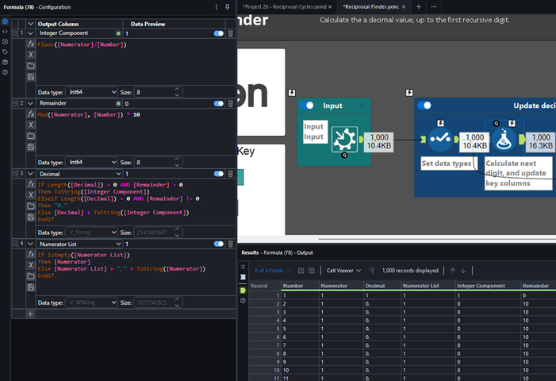The width and height of the screenshot is (556, 381).
Task: Adjust the Remainder Size stepper
Action: click(x=177, y=163)
